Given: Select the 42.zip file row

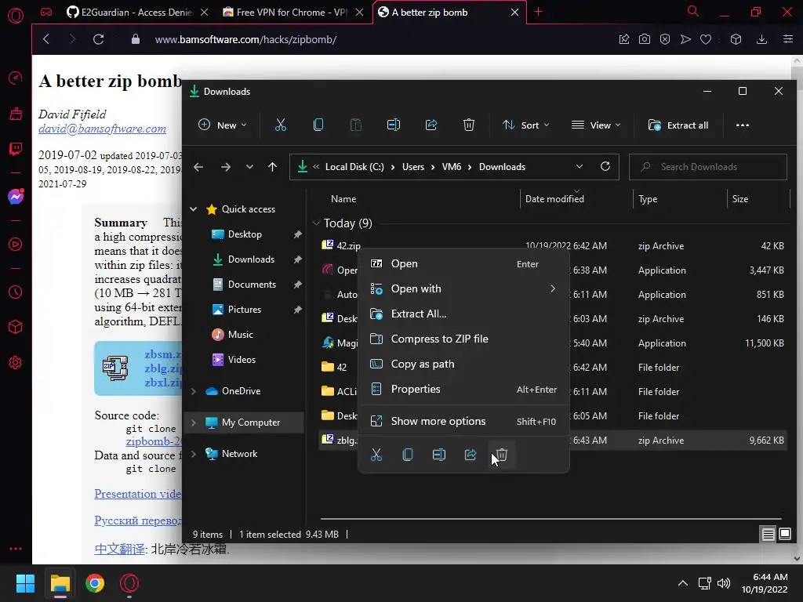Looking at the screenshot, I should [x=553, y=245].
